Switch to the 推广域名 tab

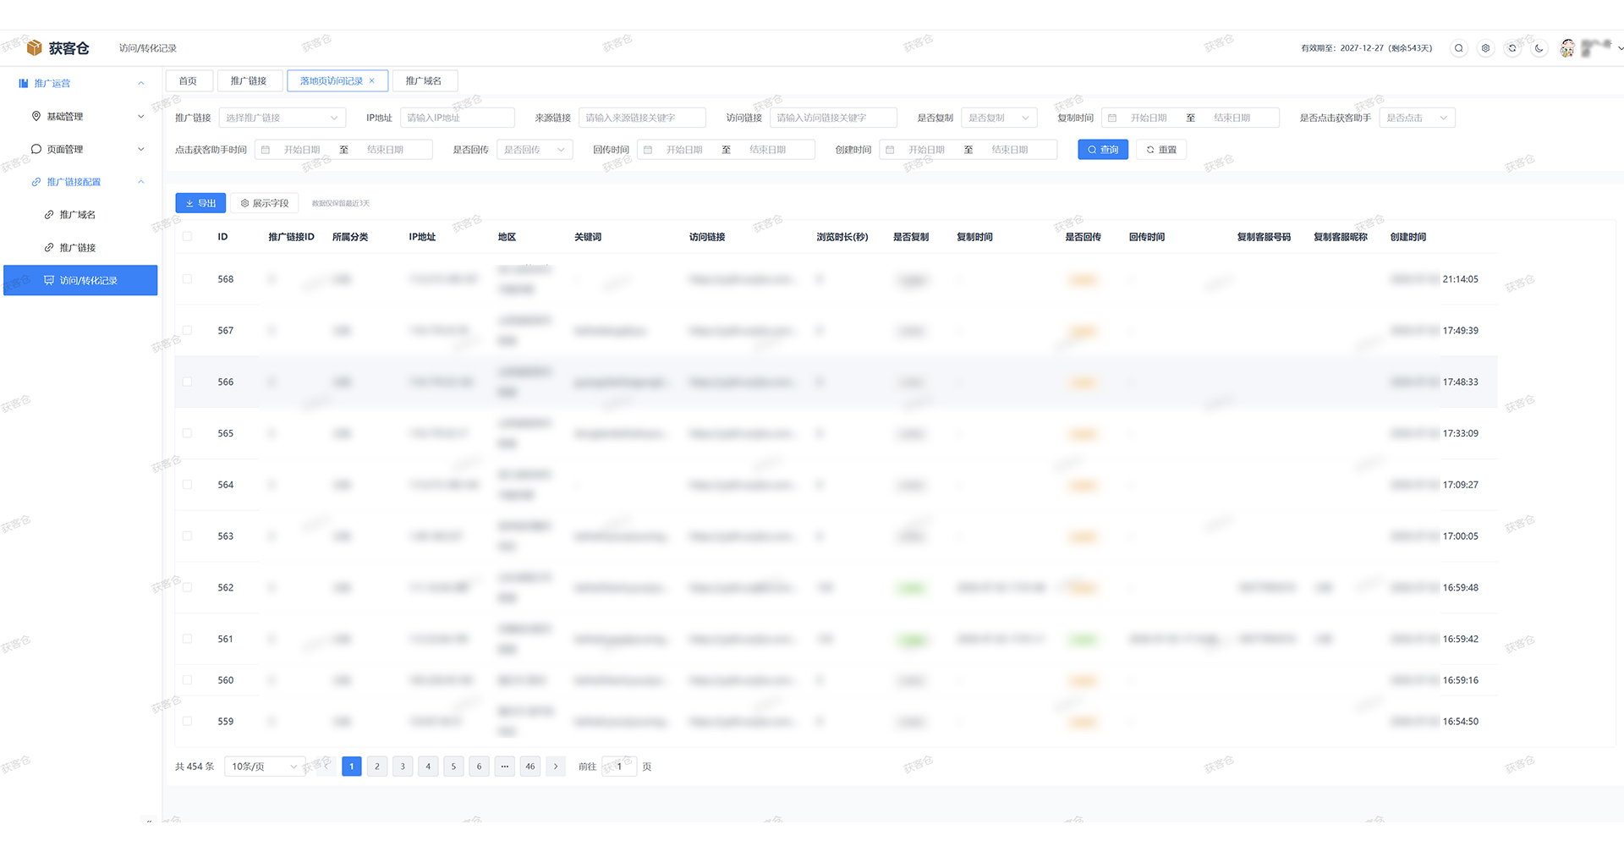pyautogui.click(x=424, y=81)
